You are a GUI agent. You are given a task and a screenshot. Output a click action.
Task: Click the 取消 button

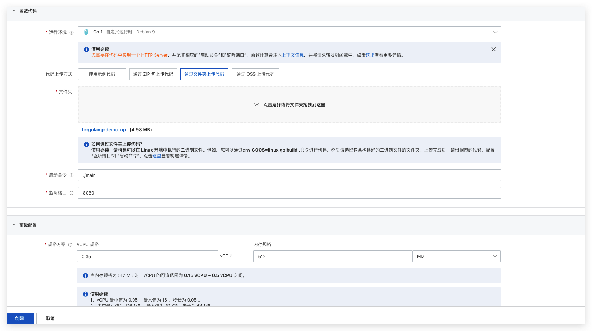[50, 318]
